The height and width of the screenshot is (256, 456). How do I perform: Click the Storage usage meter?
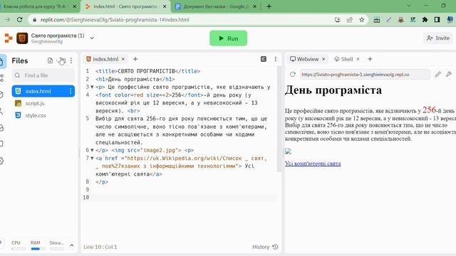point(57,245)
